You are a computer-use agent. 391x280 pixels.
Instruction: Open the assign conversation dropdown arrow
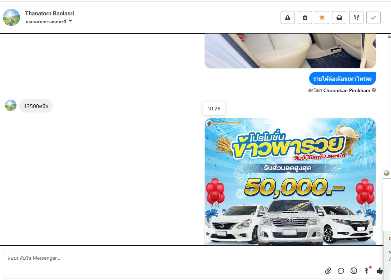70,21
